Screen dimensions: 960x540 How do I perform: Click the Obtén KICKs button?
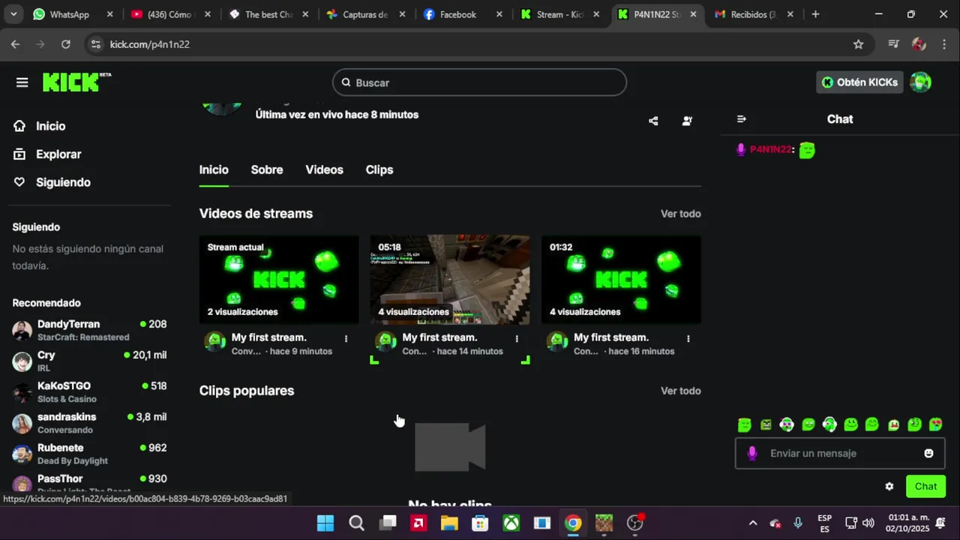tap(859, 82)
